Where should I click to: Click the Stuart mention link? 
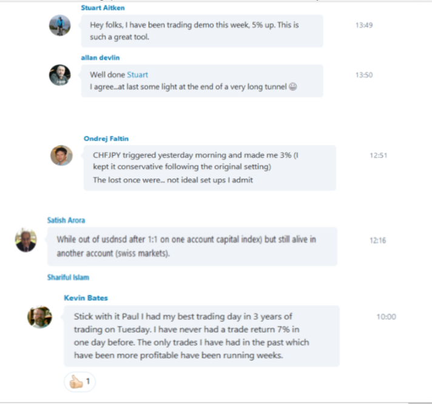137,75
